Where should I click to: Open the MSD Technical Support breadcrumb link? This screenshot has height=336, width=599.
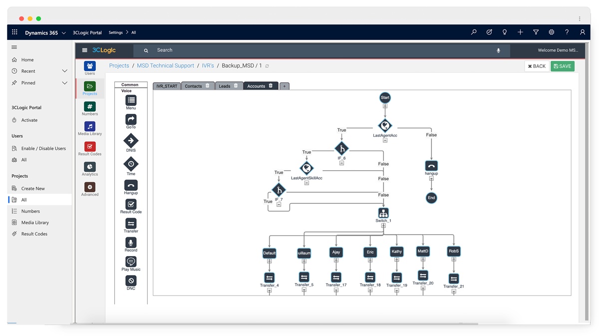click(165, 65)
